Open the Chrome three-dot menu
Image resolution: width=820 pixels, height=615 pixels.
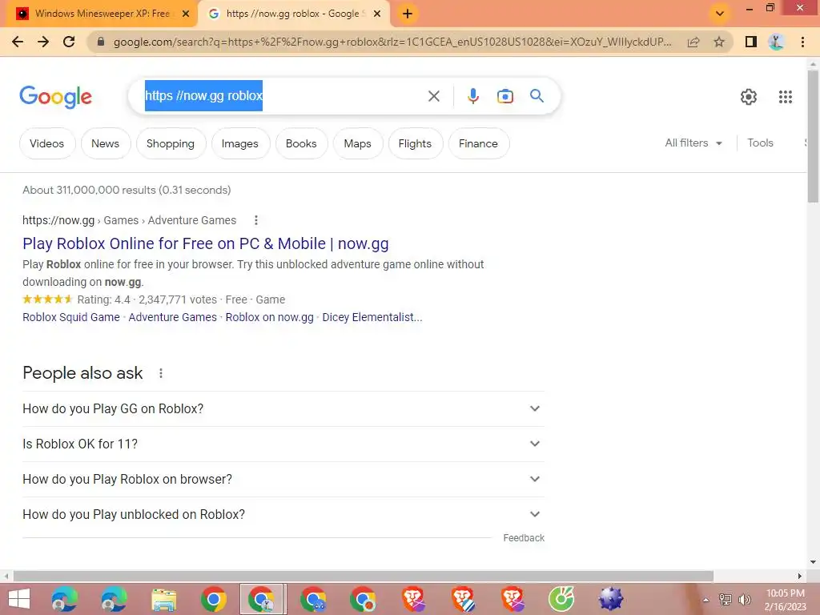pyautogui.click(x=802, y=42)
